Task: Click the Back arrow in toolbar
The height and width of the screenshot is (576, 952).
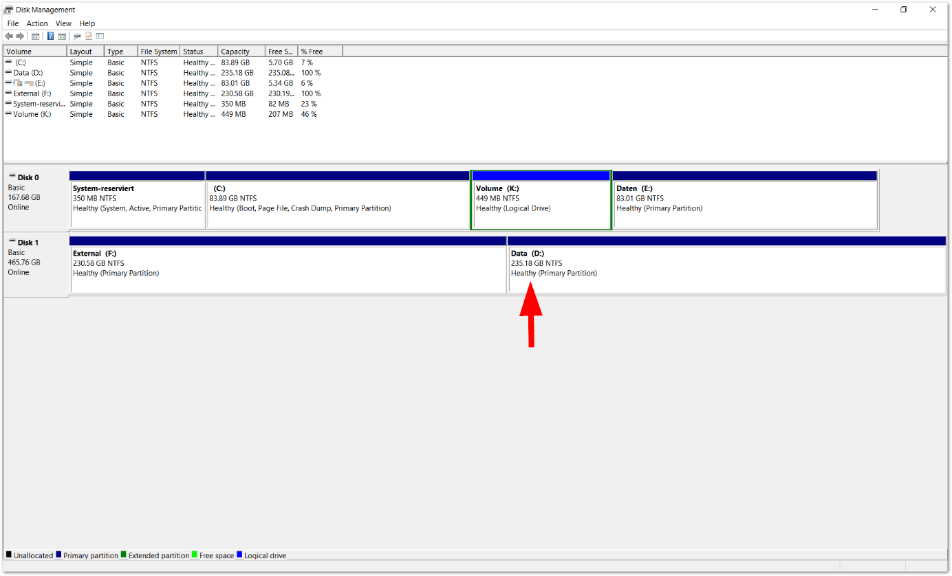Action: (8, 36)
